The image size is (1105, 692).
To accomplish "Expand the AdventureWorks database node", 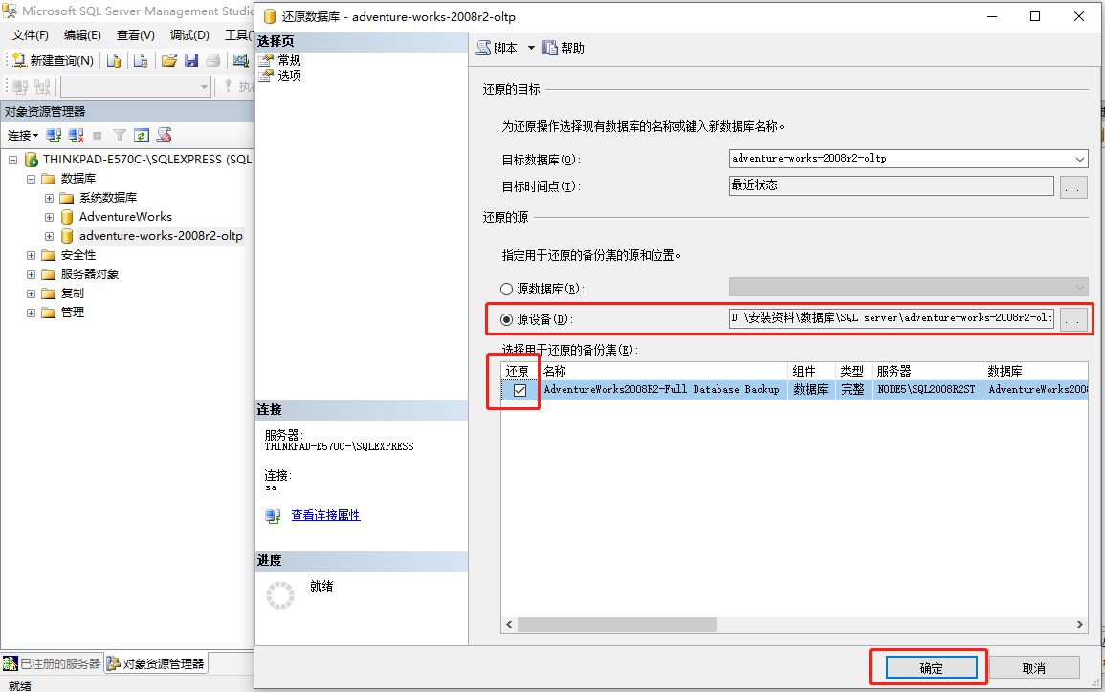I will [x=50, y=217].
